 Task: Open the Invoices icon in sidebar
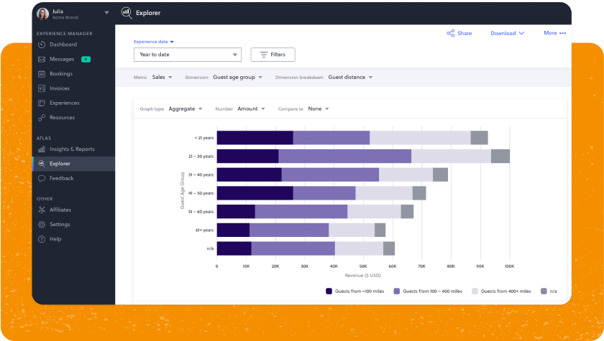(x=42, y=88)
